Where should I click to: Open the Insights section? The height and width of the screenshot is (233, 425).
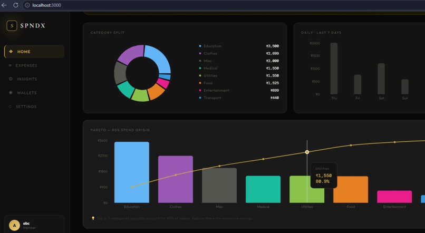(27, 79)
